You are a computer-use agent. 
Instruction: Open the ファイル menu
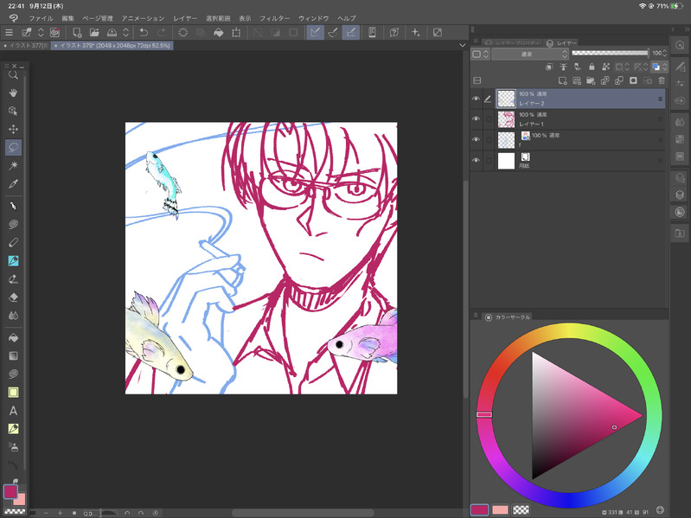(x=41, y=18)
